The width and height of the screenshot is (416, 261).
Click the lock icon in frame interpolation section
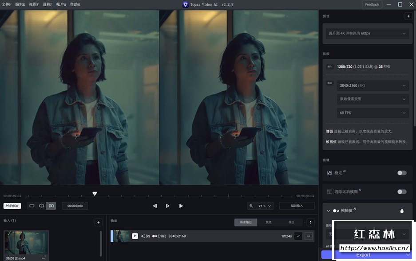click(x=402, y=210)
